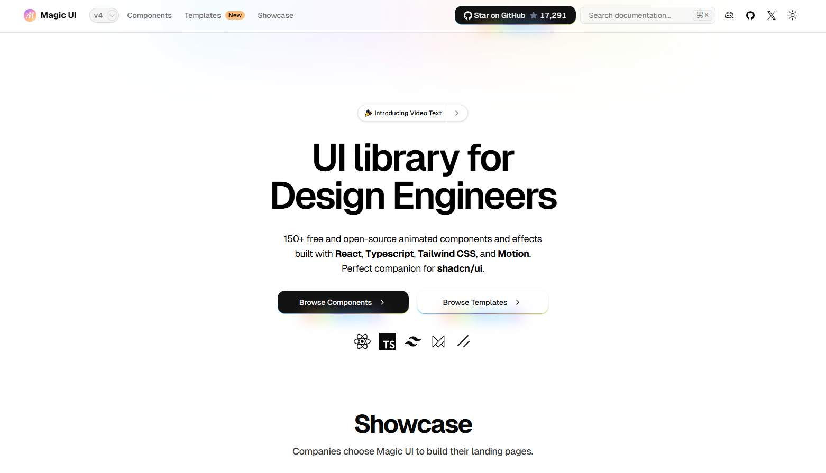Click the party popper icon in announcement

pos(369,113)
